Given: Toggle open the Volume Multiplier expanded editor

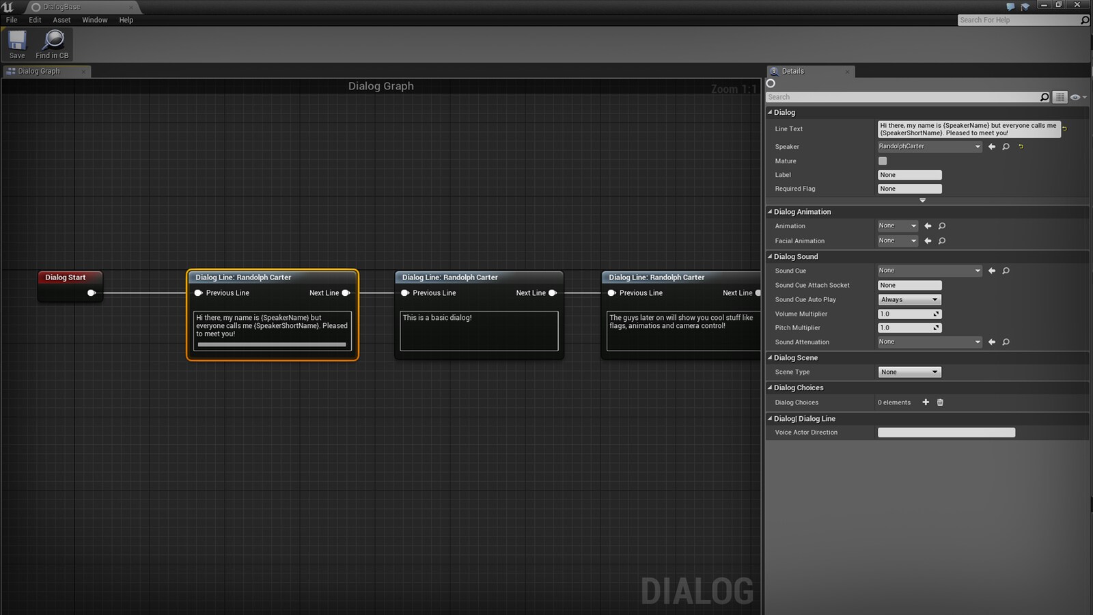Looking at the screenshot, I should click(937, 314).
